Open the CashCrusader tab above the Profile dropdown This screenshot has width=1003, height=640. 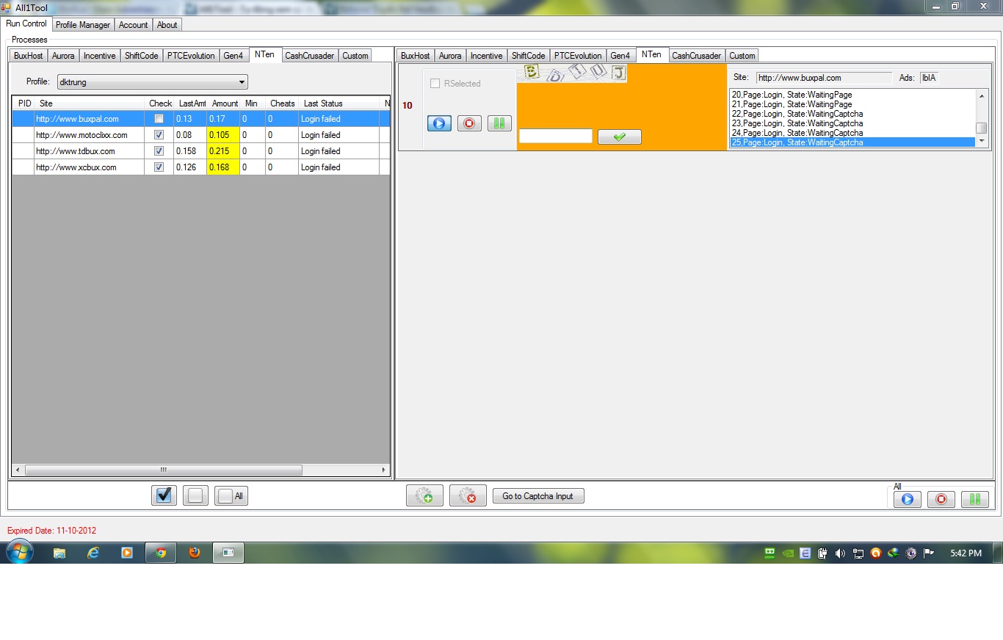310,56
